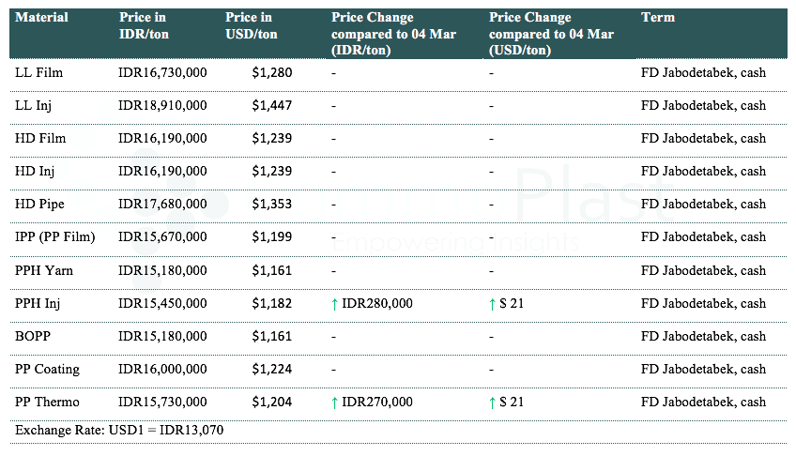Viewport: 796px width, 456px height.
Task: Select the LL Film material cell
Action: 40,72
